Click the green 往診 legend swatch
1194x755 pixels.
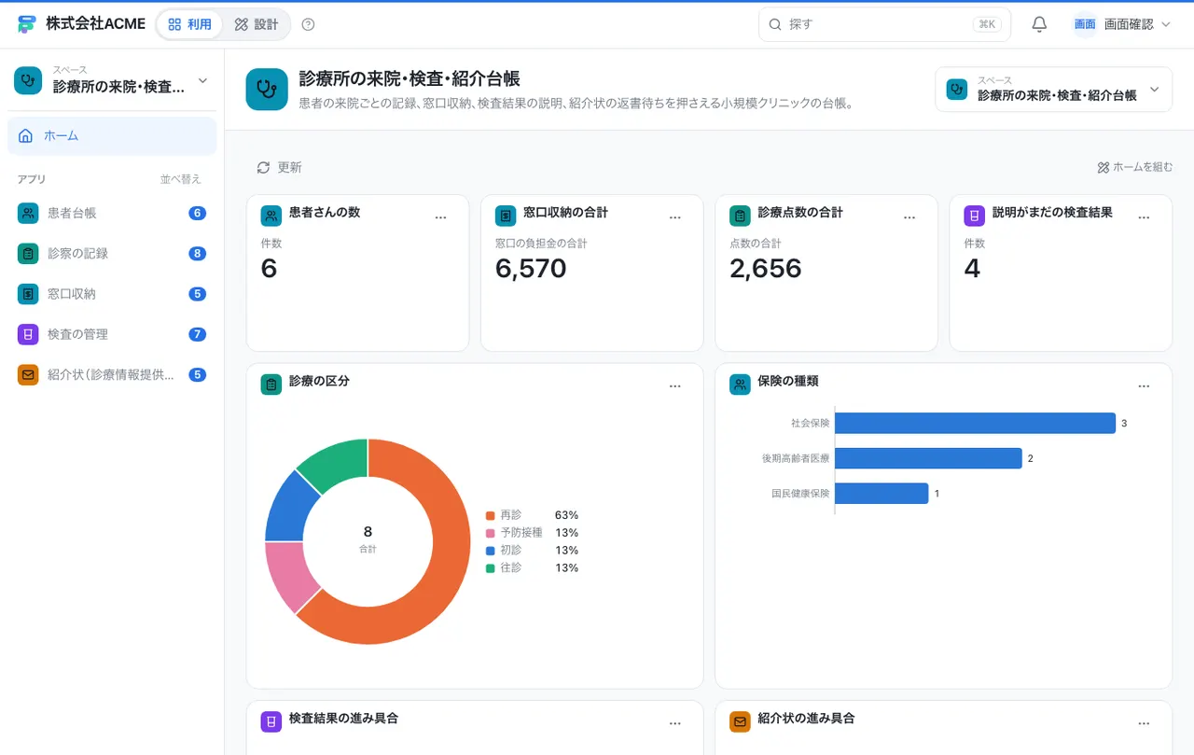pos(490,567)
